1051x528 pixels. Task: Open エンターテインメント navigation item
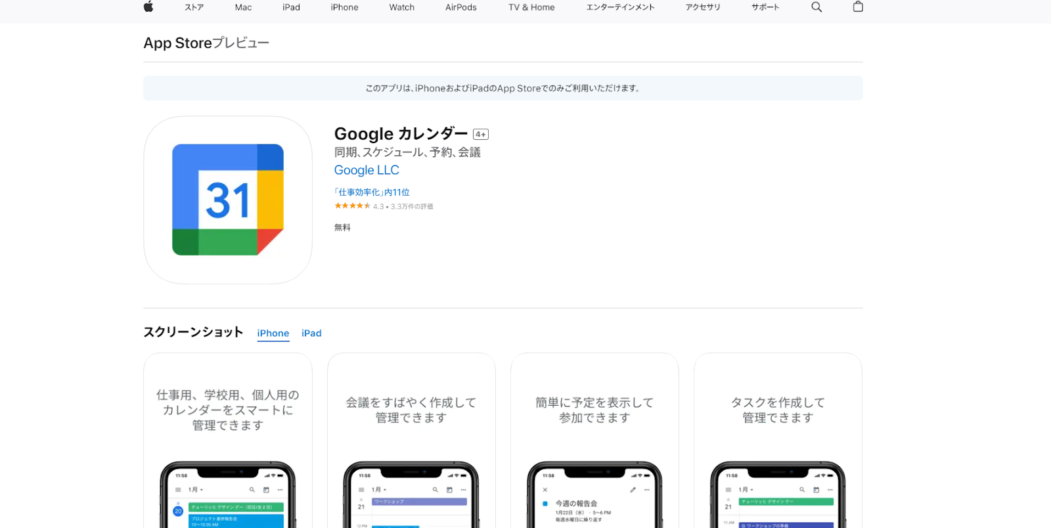click(x=620, y=7)
